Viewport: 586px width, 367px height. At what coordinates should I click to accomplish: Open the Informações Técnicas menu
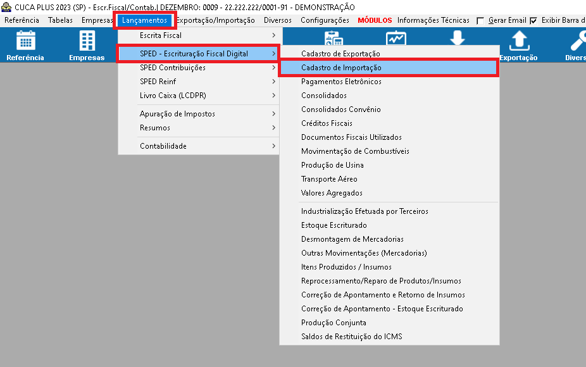click(433, 20)
